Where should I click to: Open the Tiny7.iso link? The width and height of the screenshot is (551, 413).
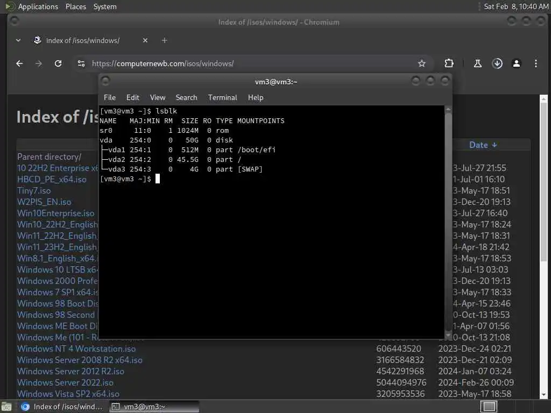pyautogui.click(x=34, y=191)
